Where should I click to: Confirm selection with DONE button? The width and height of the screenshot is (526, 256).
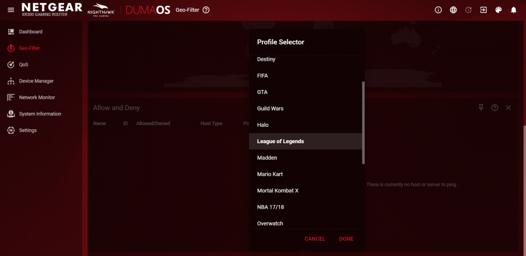[x=346, y=239]
